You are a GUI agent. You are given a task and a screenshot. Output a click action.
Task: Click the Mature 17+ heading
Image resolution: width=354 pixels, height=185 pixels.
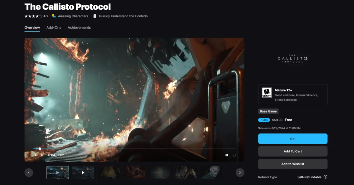pos(283,90)
